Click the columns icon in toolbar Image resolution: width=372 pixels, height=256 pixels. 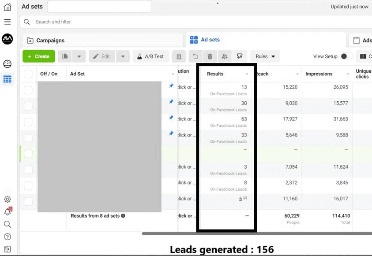363,56
